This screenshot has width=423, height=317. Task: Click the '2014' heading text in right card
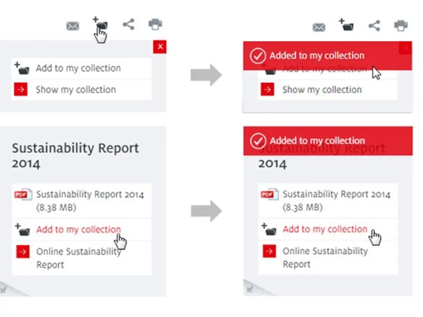pyautogui.click(x=272, y=164)
